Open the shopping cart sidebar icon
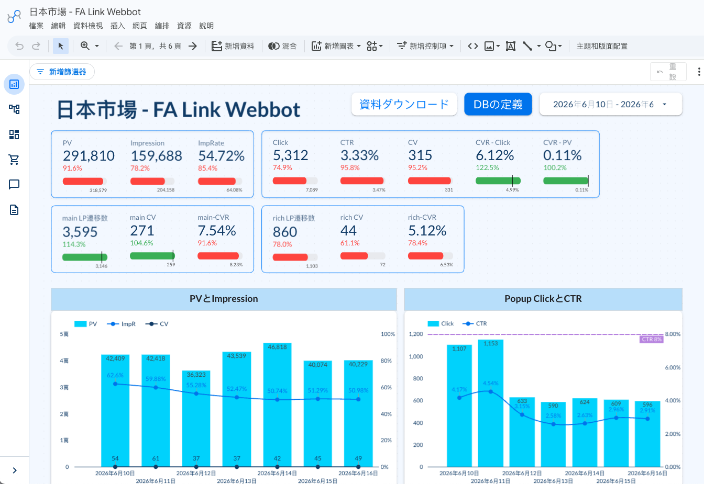The width and height of the screenshot is (704, 484). (x=14, y=160)
